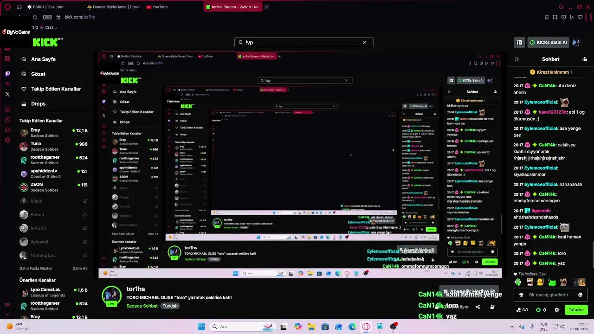Viewport: 594px width, 334px height.
Task: Select the tor1hs Stream tab
Action: 232,7
